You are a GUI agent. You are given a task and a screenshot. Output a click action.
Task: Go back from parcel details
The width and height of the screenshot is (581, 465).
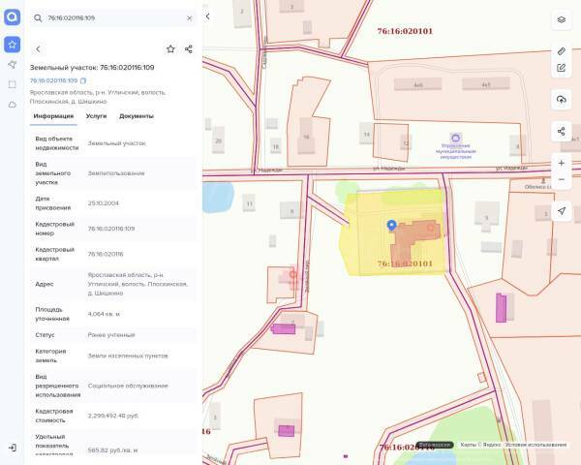[x=38, y=48]
